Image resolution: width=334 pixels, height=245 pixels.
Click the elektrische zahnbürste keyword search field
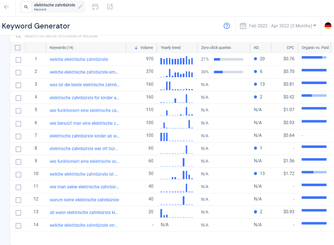(x=52, y=7)
